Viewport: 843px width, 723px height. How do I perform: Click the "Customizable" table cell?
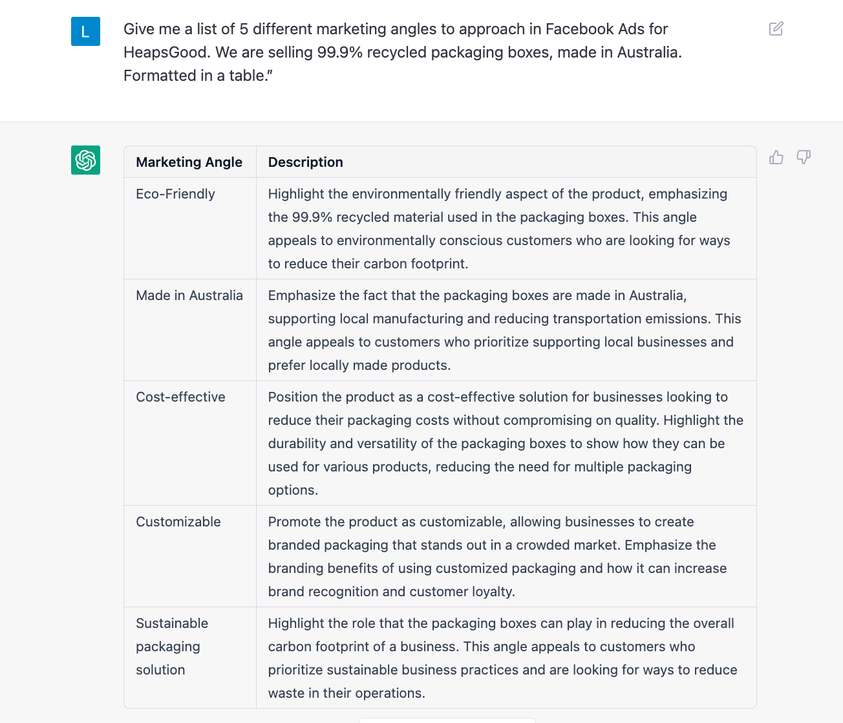point(190,556)
